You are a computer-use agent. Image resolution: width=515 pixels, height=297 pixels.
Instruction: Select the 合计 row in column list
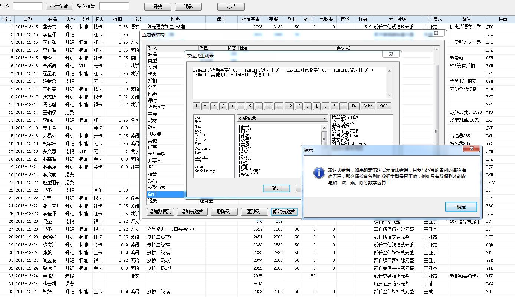click(165, 194)
